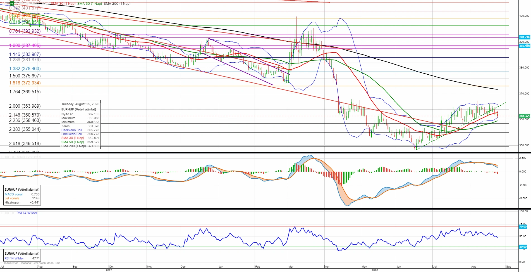Screen dimensions: 531x272
Task: Click the green 361.328 current price tag
Action: (x=525, y=116)
